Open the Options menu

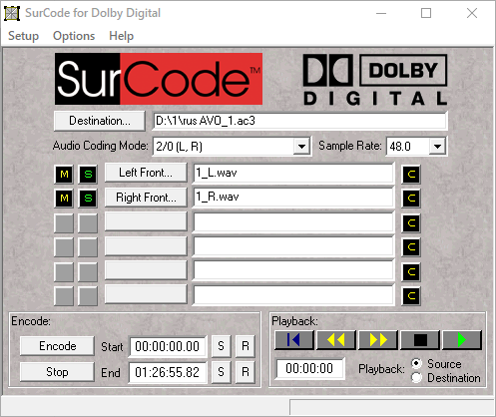(x=74, y=36)
